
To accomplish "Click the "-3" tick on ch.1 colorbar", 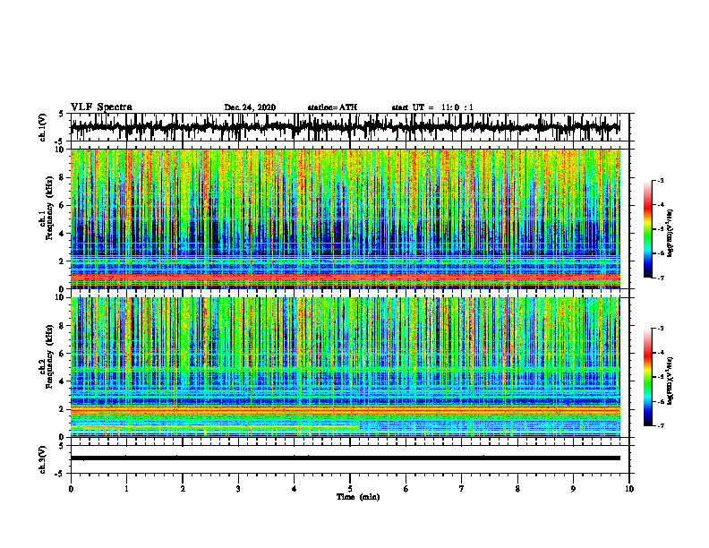I will click(x=661, y=180).
